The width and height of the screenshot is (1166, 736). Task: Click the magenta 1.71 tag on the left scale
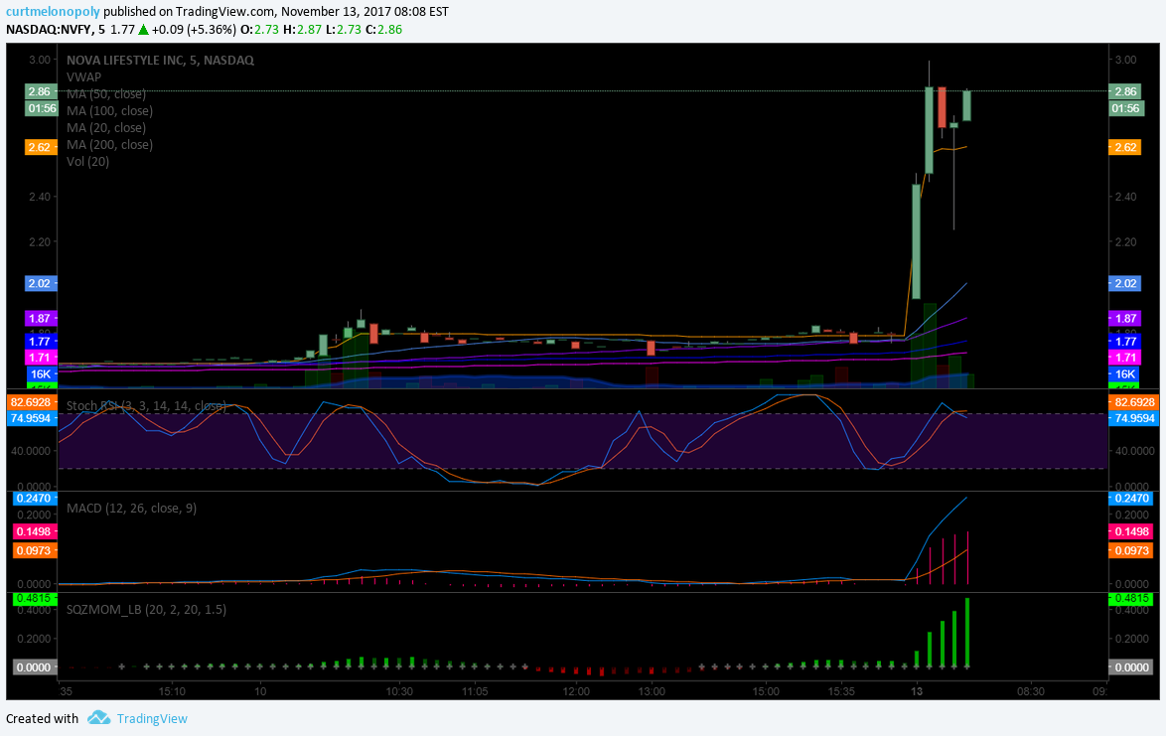[x=40, y=358]
